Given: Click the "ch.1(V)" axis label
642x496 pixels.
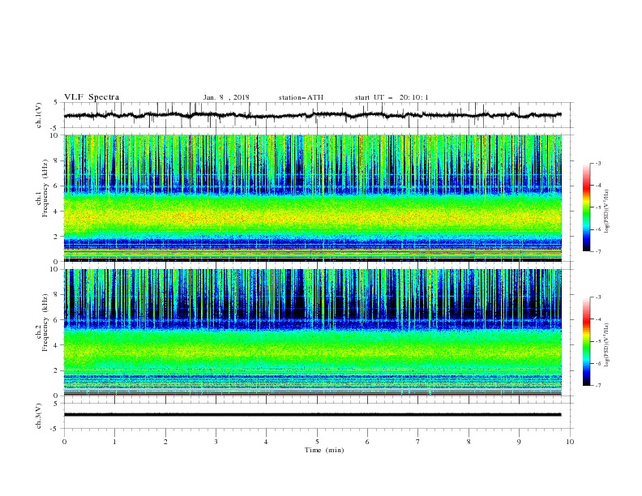Looking at the screenshot, I should tap(39, 115).
